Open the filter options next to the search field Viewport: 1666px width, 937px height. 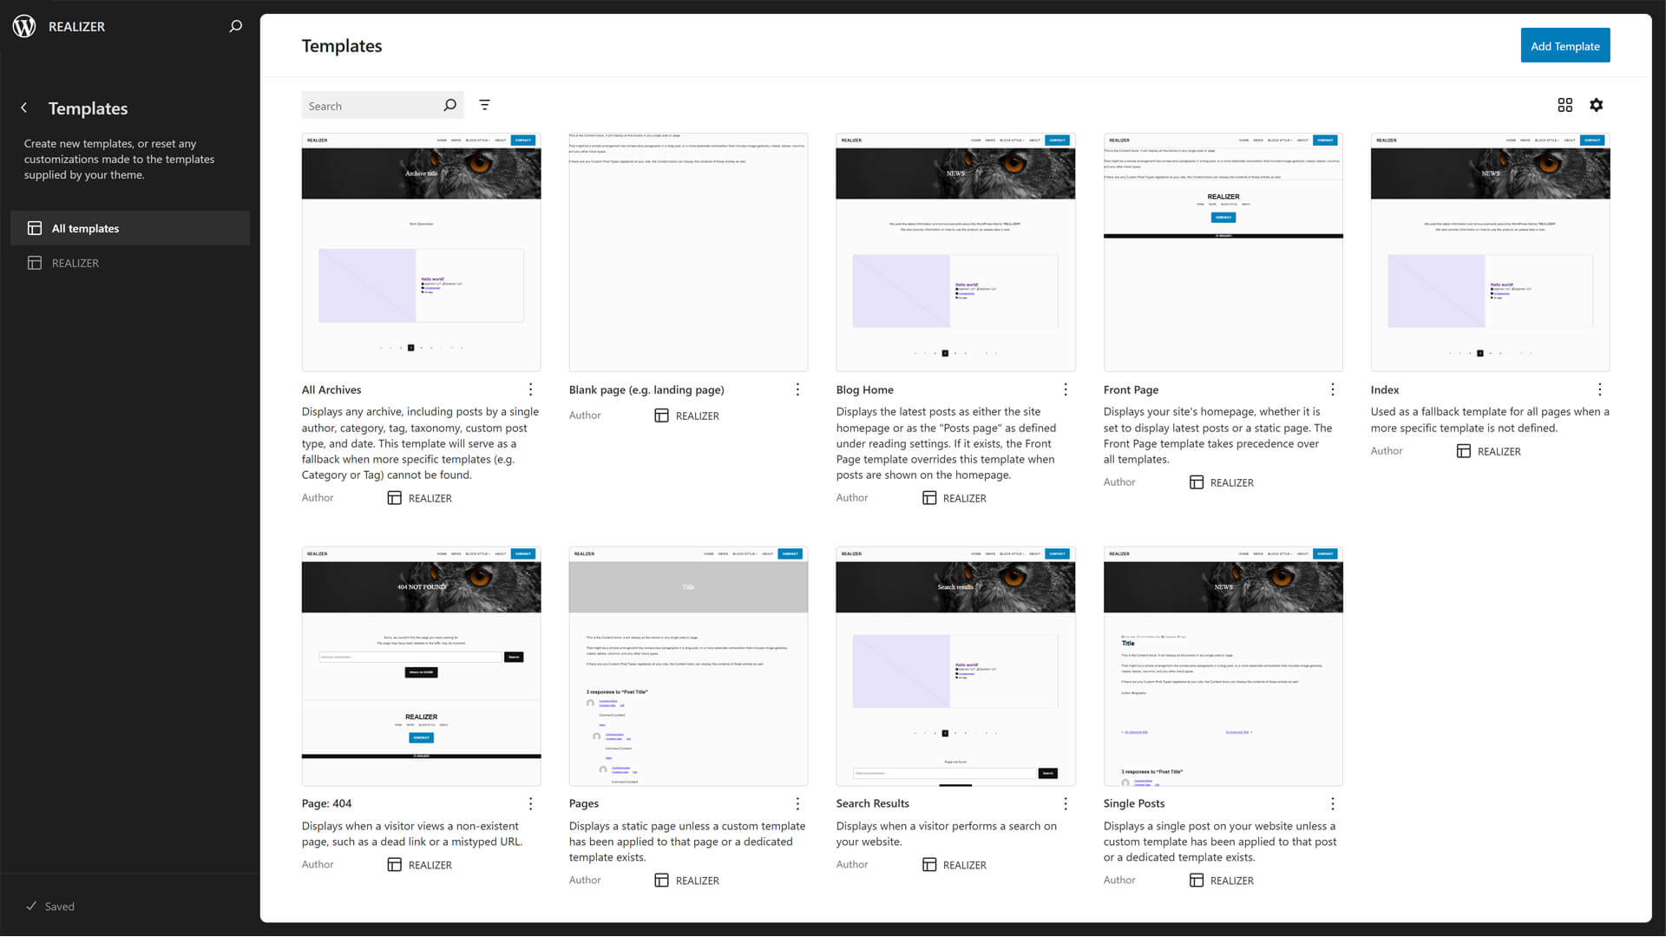click(484, 104)
